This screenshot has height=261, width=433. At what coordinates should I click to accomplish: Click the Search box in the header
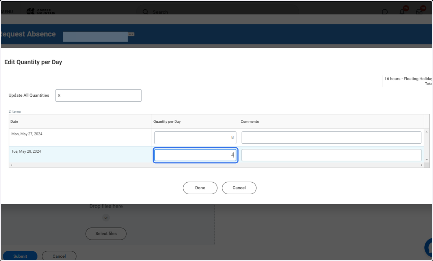pos(218,12)
